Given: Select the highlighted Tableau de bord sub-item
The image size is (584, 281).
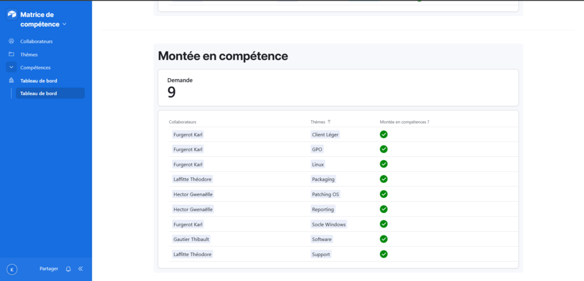Looking at the screenshot, I should point(50,93).
